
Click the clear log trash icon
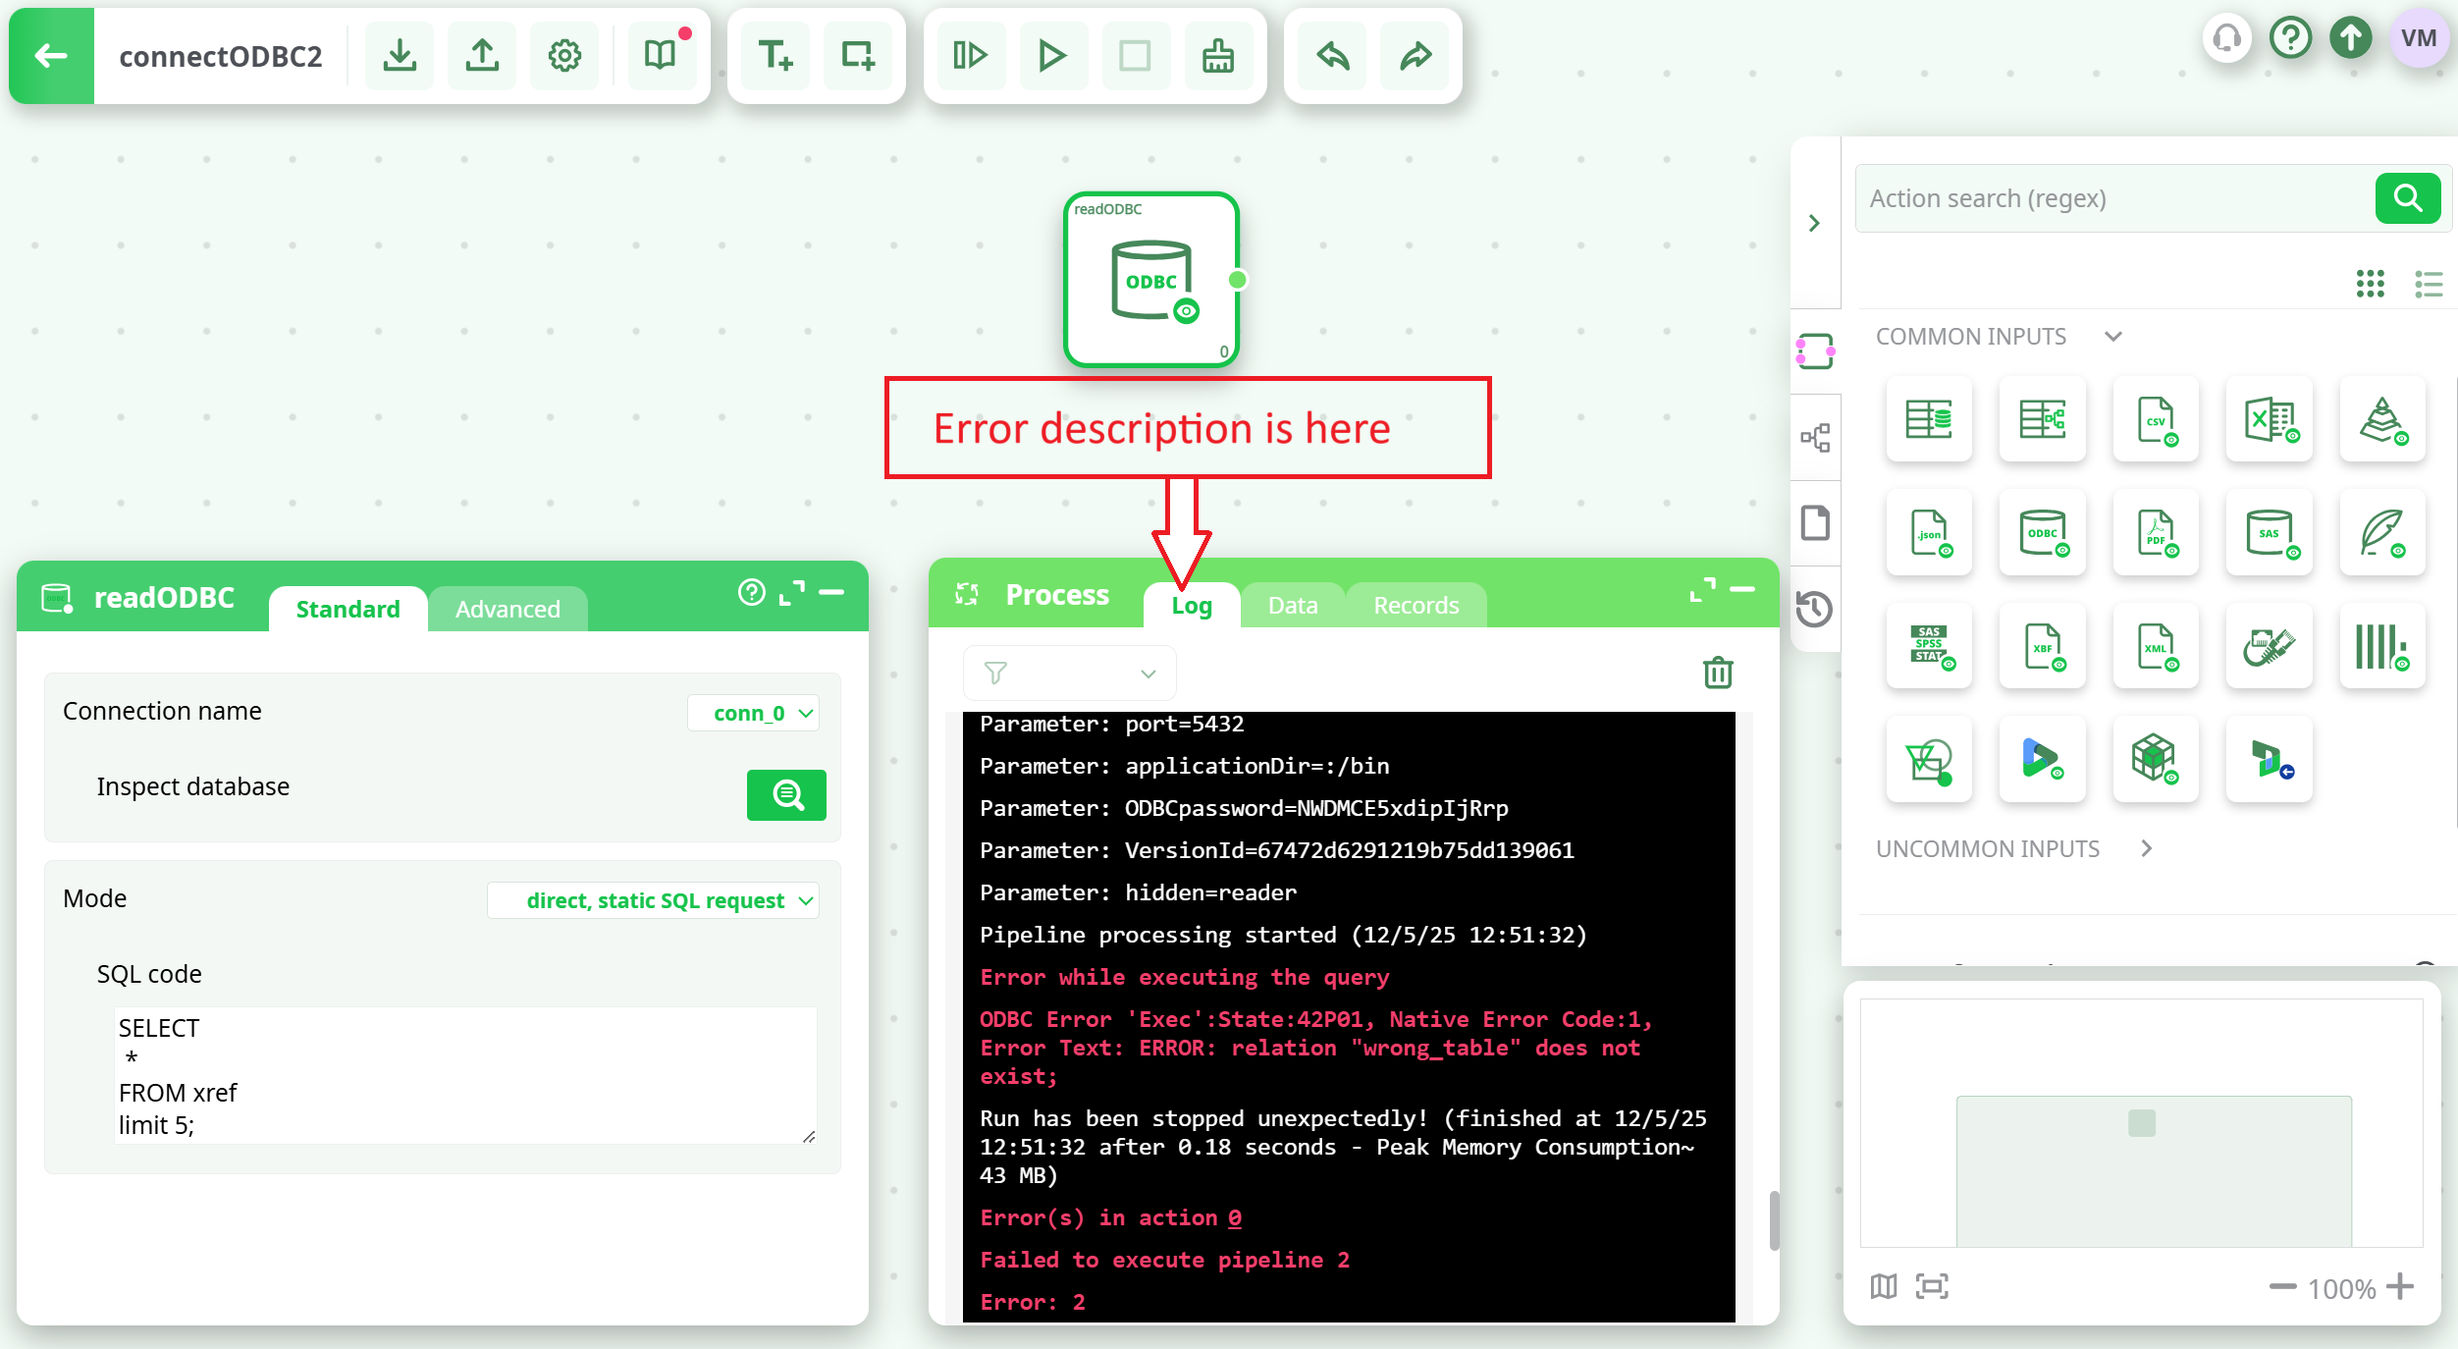tap(1718, 673)
